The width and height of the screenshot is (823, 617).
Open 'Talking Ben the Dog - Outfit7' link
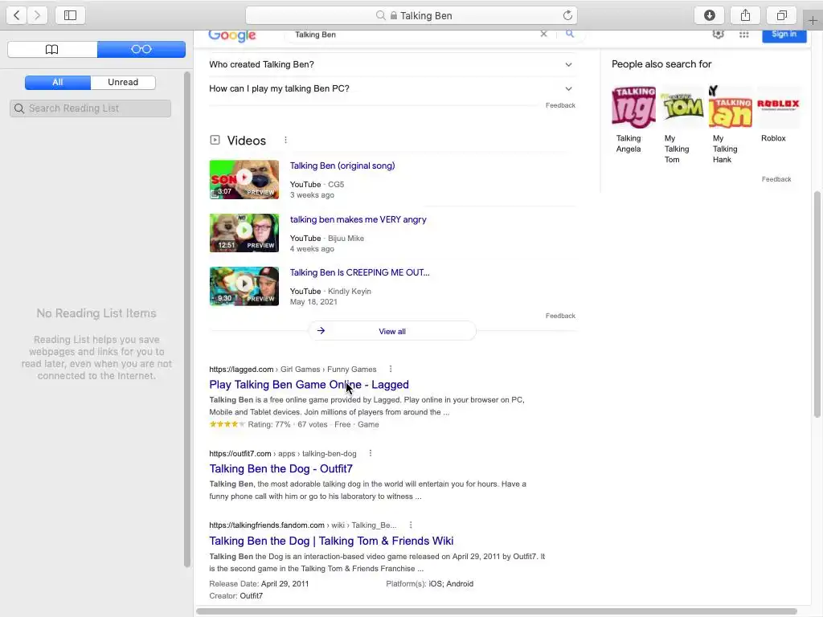pos(280,469)
